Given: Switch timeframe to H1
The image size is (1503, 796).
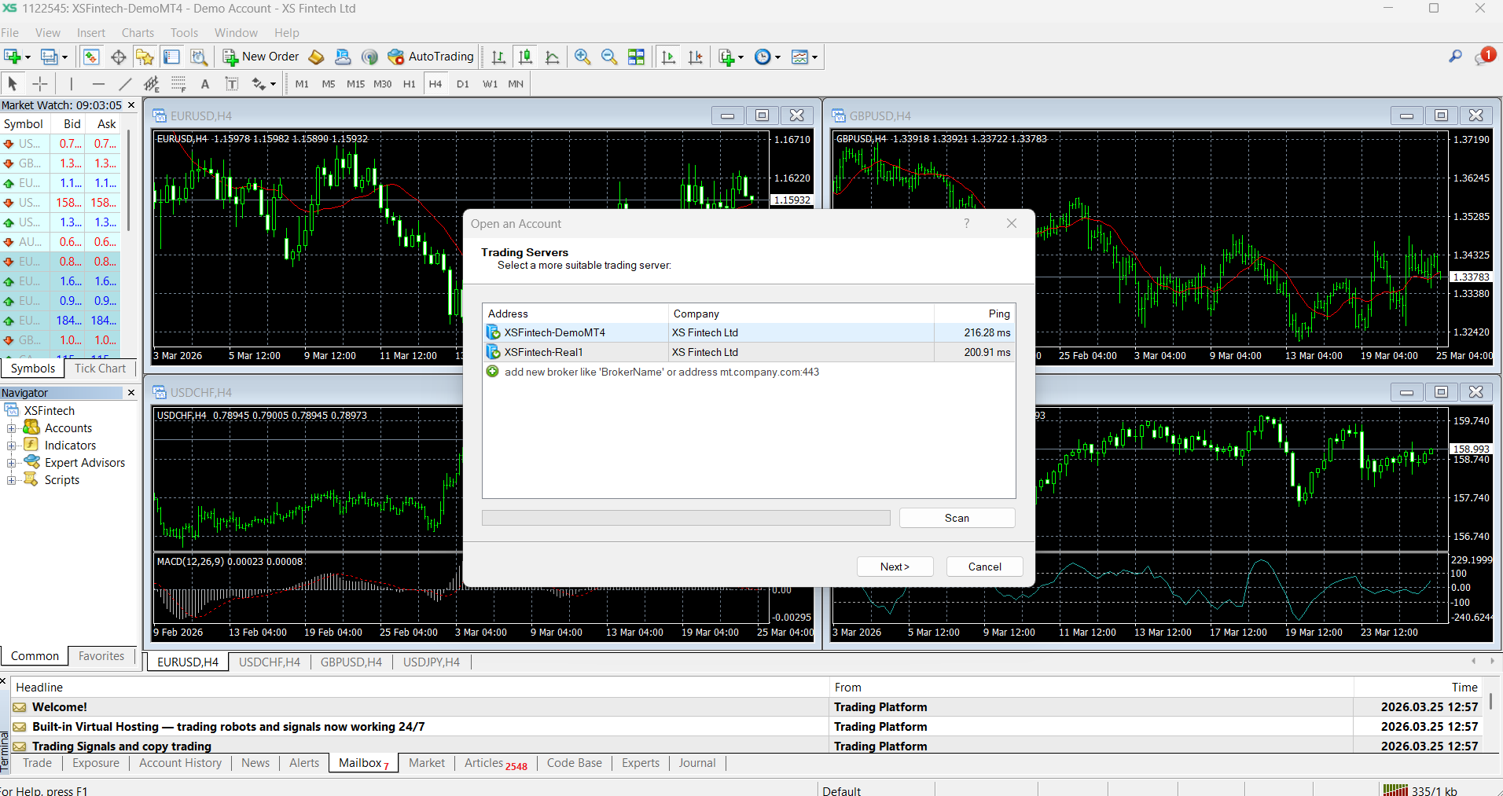Looking at the screenshot, I should click(x=410, y=84).
